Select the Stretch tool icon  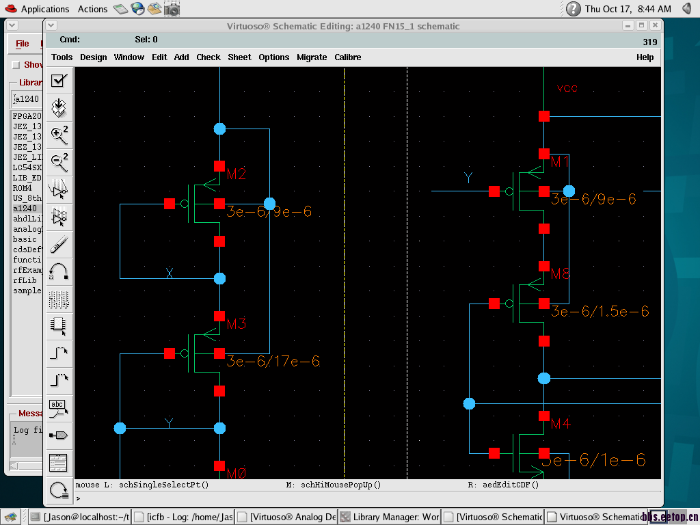click(x=59, y=189)
